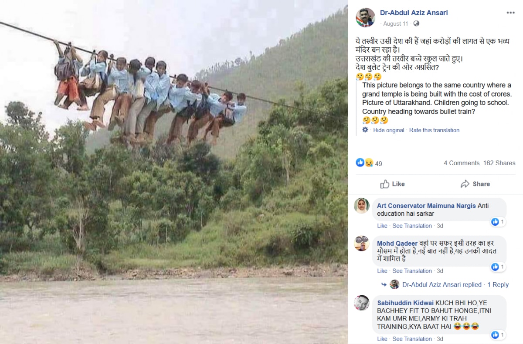Click Mohd Qadeer's commenter avatar
Viewport: 523px width, 344px height.
point(362,244)
